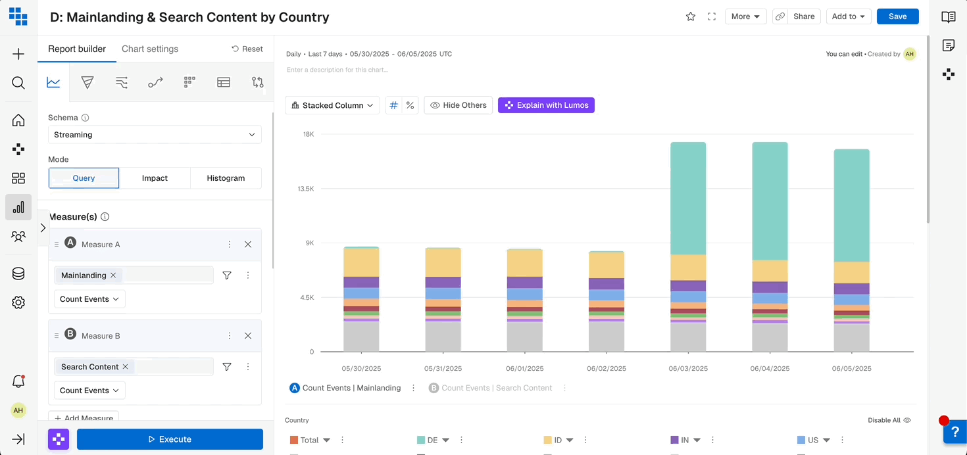Enter fullscreen mode for the chart
The height and width of the screenshot is (455, 967).
pyautogui.click(x=711, y=16)
